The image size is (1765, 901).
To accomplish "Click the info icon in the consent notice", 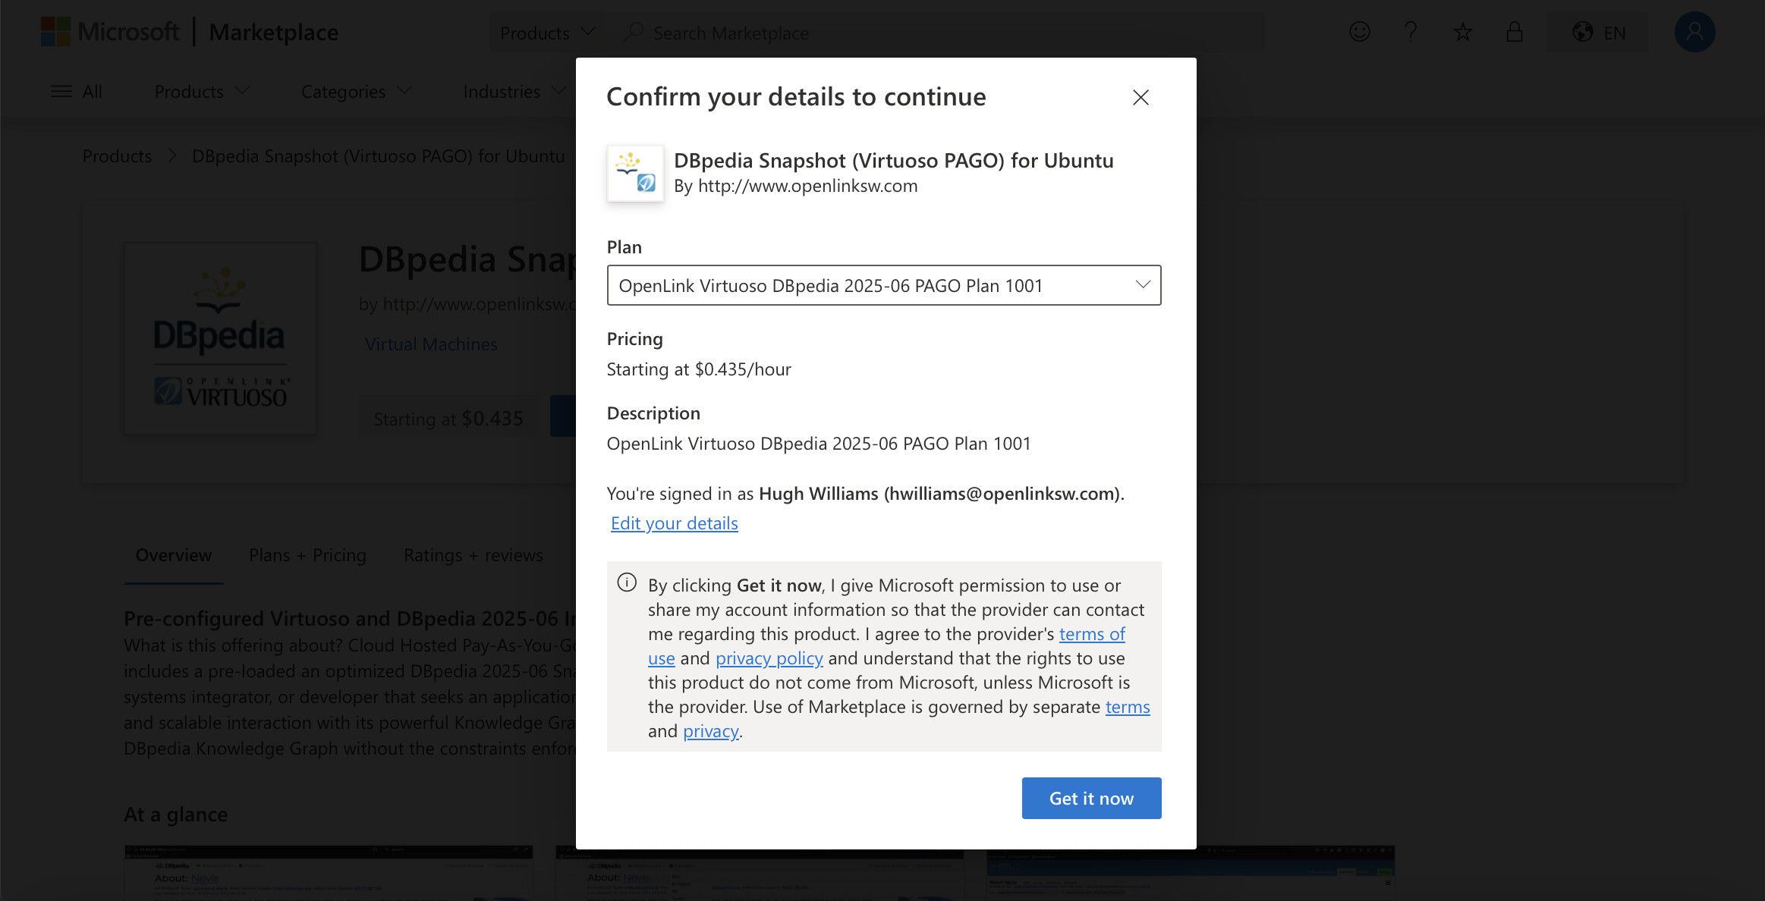I will point(627,582).
